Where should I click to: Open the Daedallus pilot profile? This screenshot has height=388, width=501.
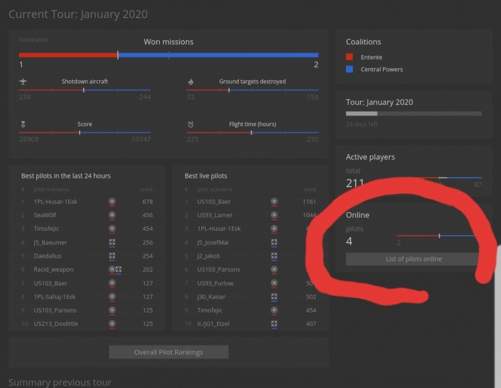[48, 256]
